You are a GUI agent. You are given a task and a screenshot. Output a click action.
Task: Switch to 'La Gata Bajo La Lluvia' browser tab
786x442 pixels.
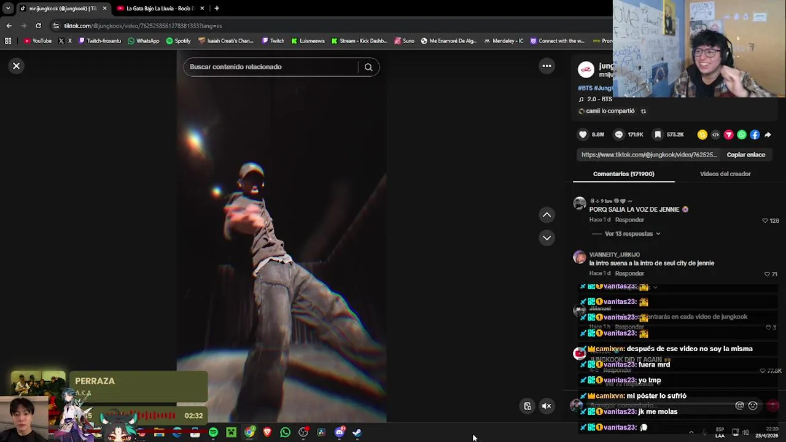[x=160, y=9]
